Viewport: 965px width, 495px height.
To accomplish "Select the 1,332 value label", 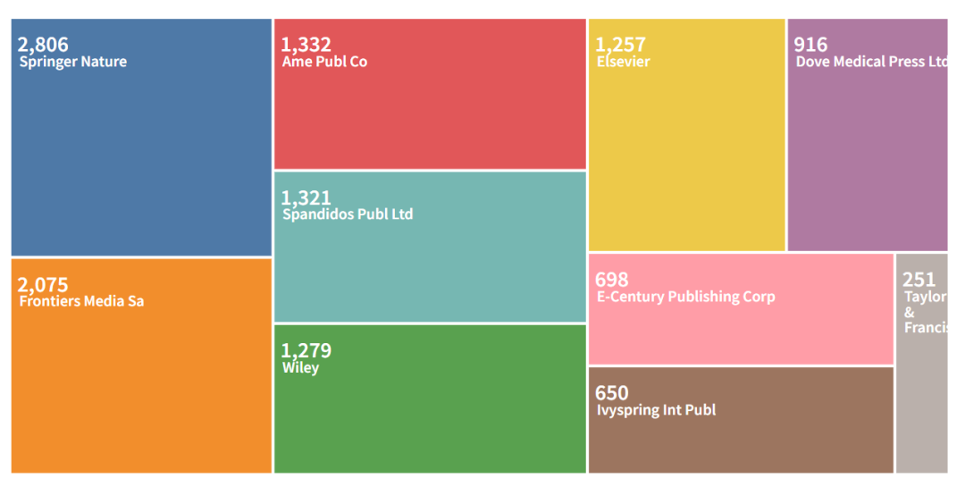I will click(x=306, y=45).
